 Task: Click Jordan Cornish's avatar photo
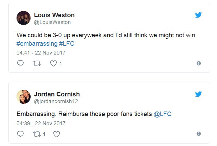24,97
